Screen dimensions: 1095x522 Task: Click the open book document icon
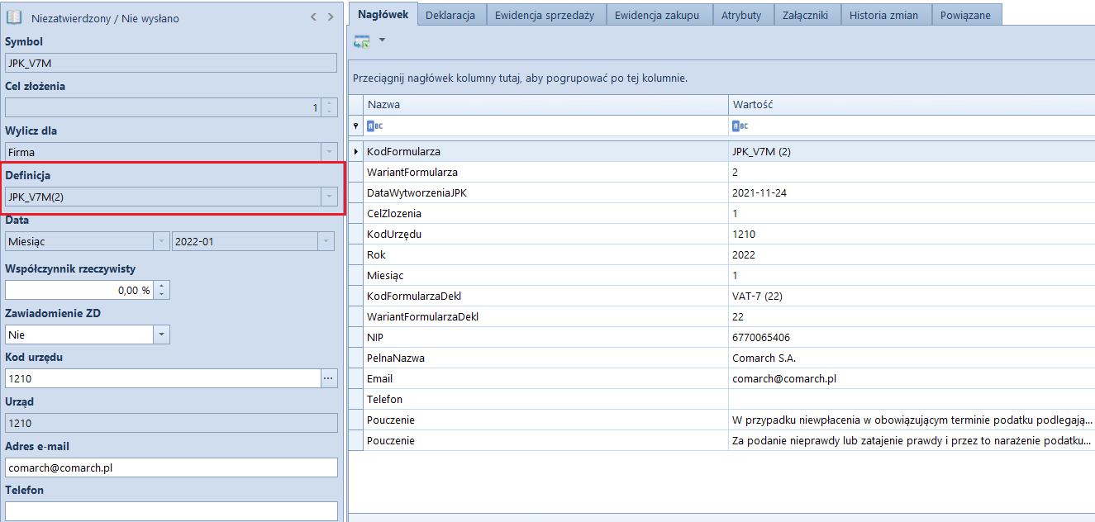tap(14, 17)
